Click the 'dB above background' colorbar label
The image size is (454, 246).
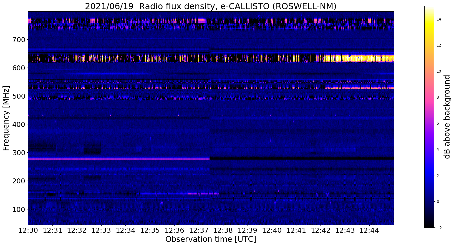point(447,117)
